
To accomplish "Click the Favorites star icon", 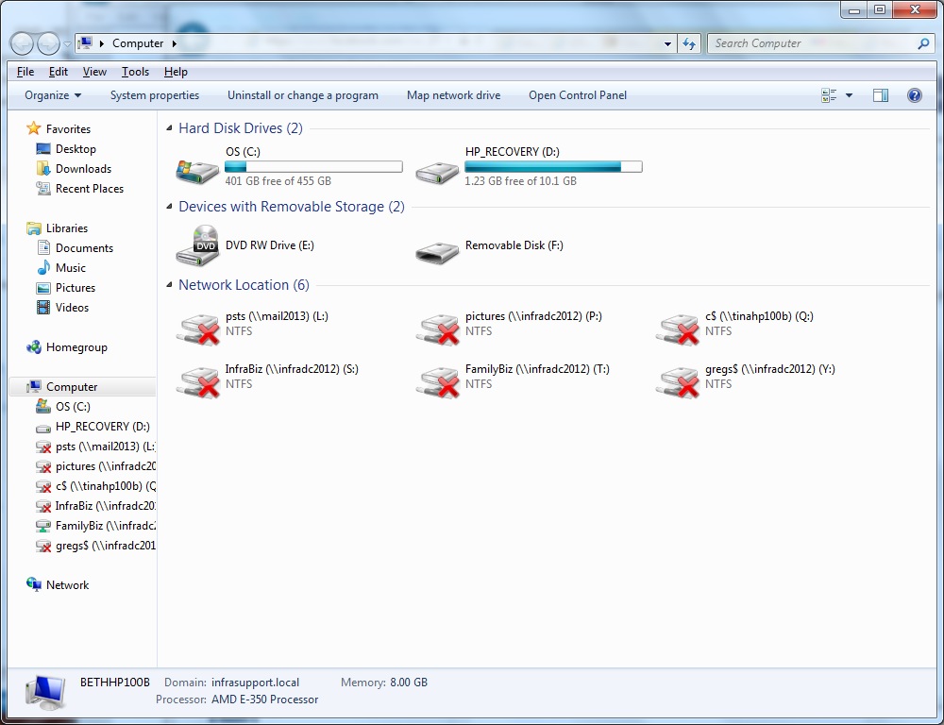I will tap(34, 128).
